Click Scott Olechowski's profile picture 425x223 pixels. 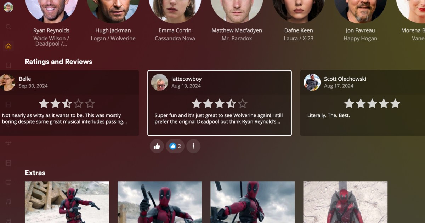coord(312,82)
